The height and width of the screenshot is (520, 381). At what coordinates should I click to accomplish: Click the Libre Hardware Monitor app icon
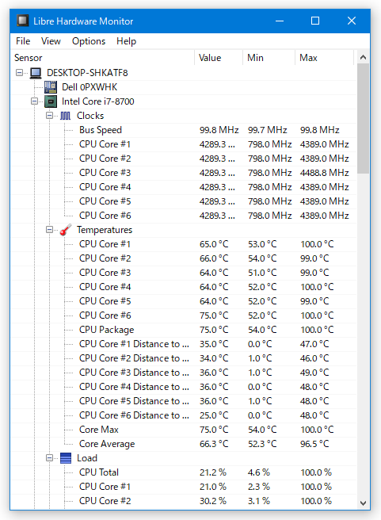(22, 21)
